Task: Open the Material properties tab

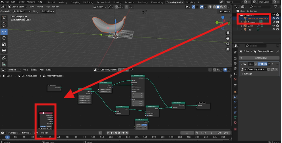Action: pyautogui.click(x=235, y=123)
